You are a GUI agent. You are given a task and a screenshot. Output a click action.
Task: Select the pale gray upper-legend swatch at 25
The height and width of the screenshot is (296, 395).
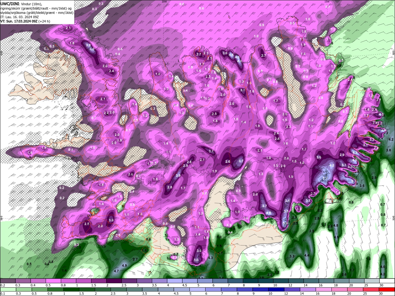372,281
